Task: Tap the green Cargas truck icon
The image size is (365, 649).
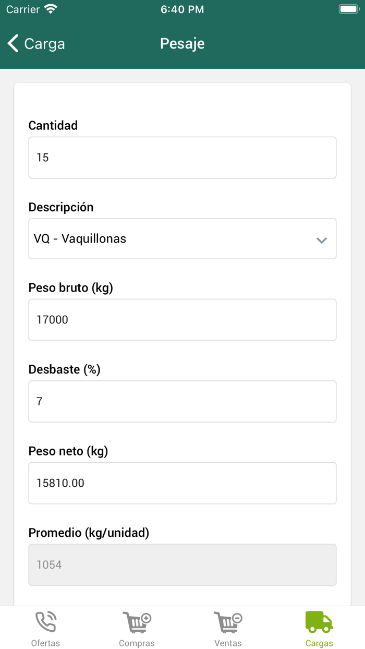Action: click(319, 622)
